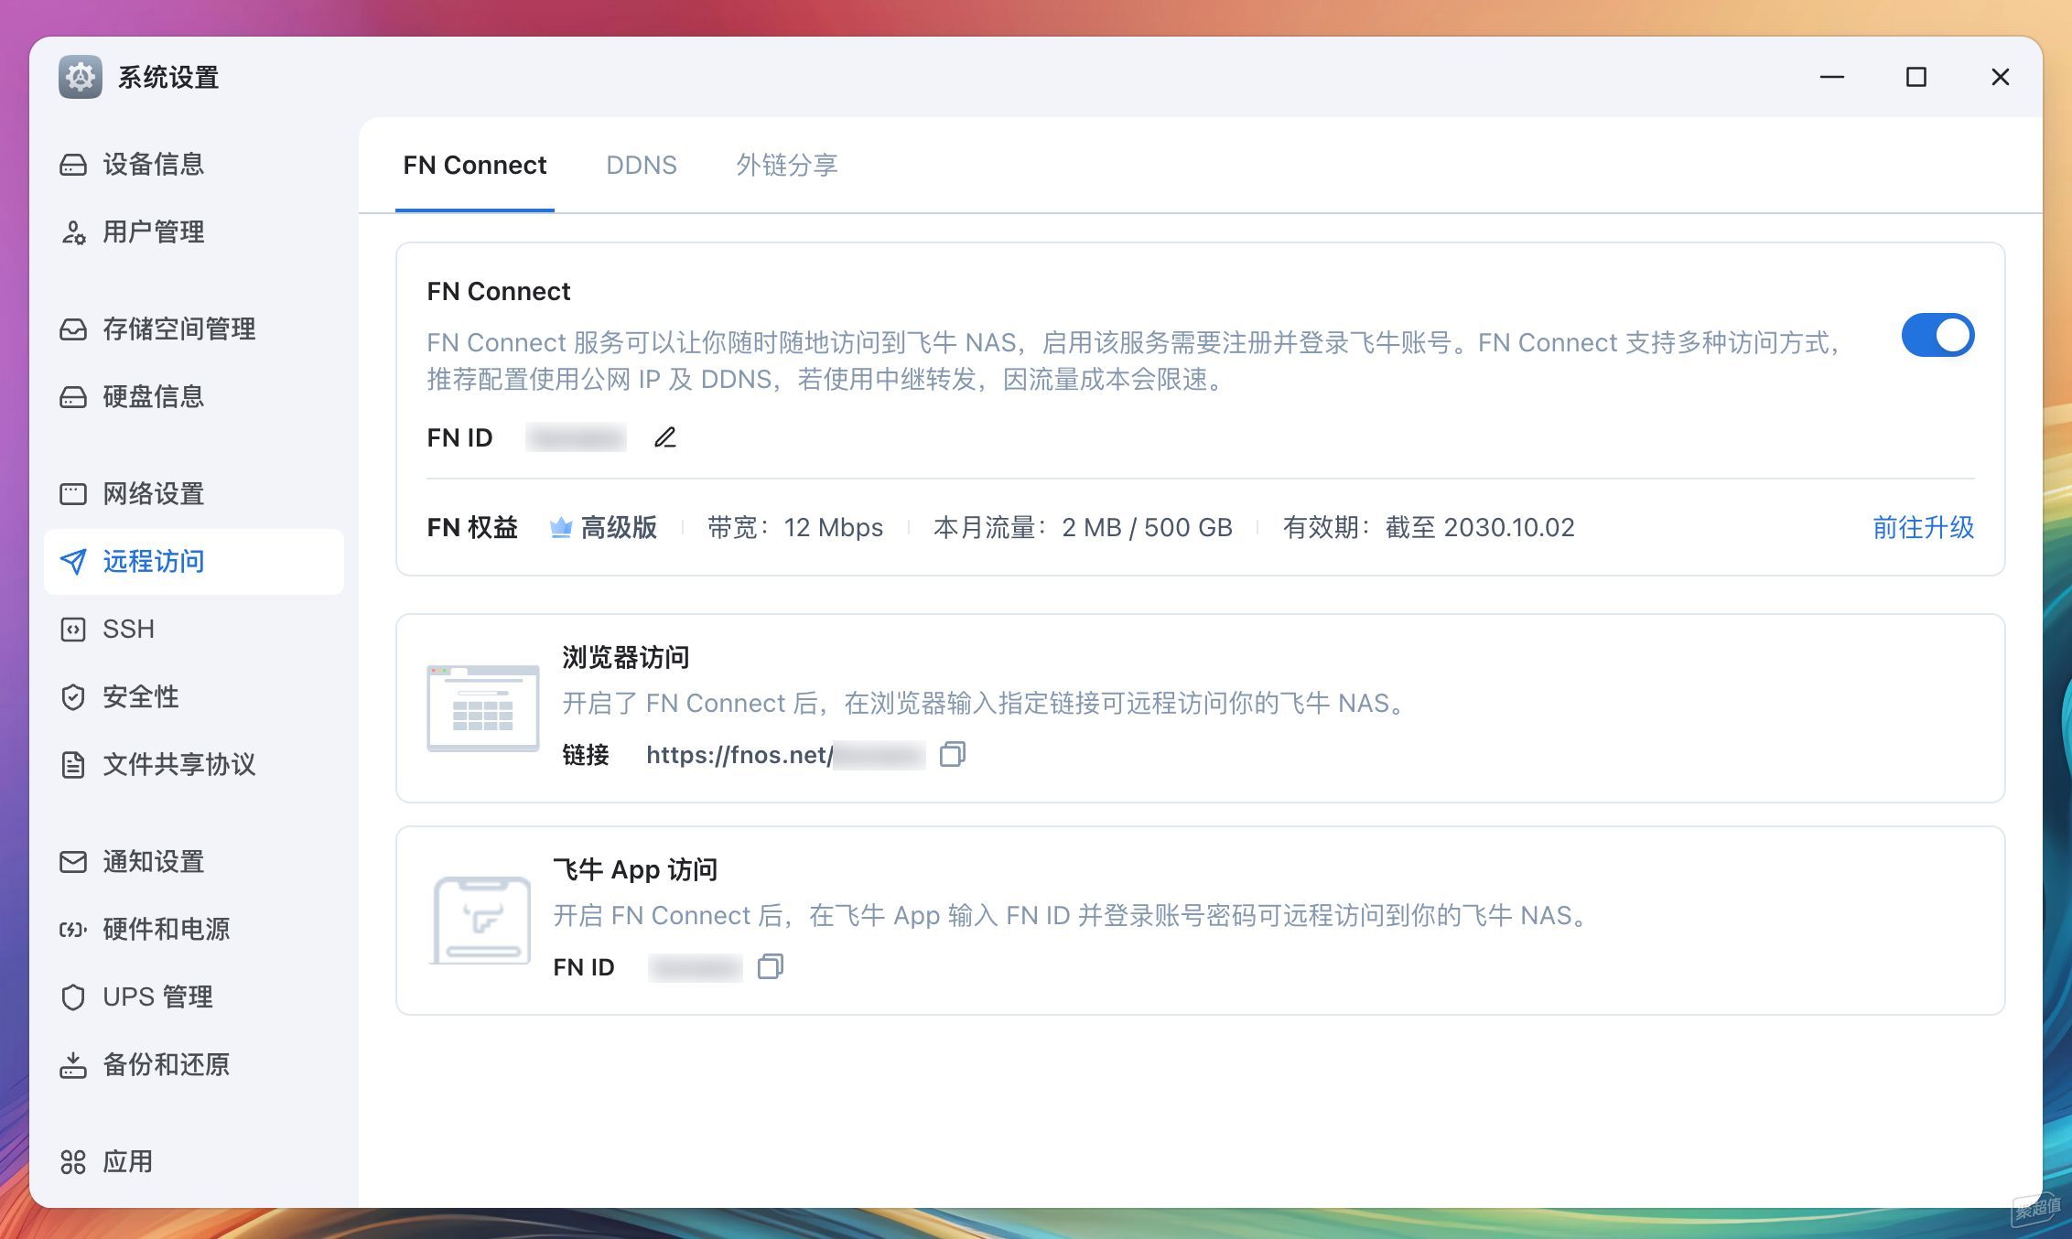2072x1239 pixels.
Task: Open 文件共享协议 settings
Action: point(178,765)
